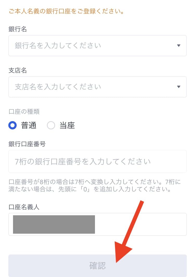Click the 支店名 field label
192x277 pixels.
coord(17,70)
